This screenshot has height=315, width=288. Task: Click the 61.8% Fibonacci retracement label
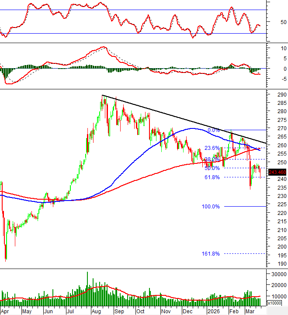click(x=212, y=177)
